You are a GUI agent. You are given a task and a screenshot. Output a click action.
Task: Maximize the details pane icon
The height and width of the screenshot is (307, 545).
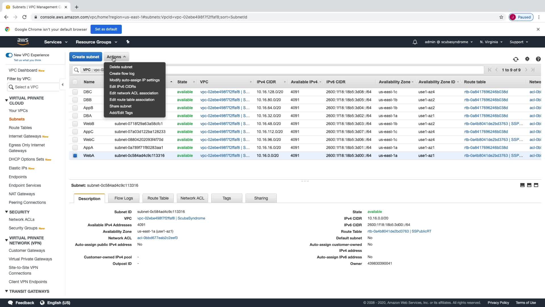click(x=536, y=185)
